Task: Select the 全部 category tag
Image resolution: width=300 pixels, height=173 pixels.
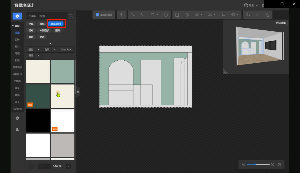Action: 31,24
